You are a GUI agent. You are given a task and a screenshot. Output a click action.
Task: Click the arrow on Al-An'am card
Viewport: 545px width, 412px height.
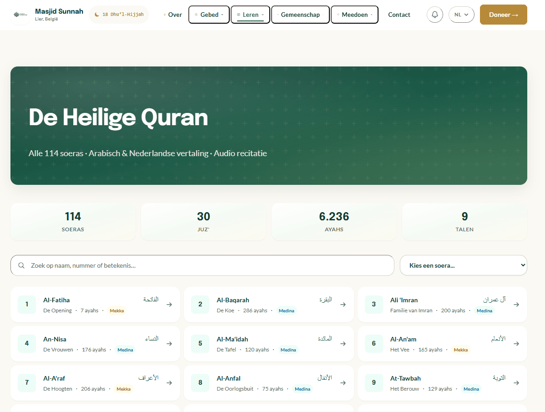(516, 344)
